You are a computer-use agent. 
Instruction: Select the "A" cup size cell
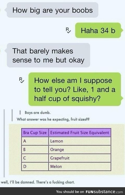(x=35, y=141)
